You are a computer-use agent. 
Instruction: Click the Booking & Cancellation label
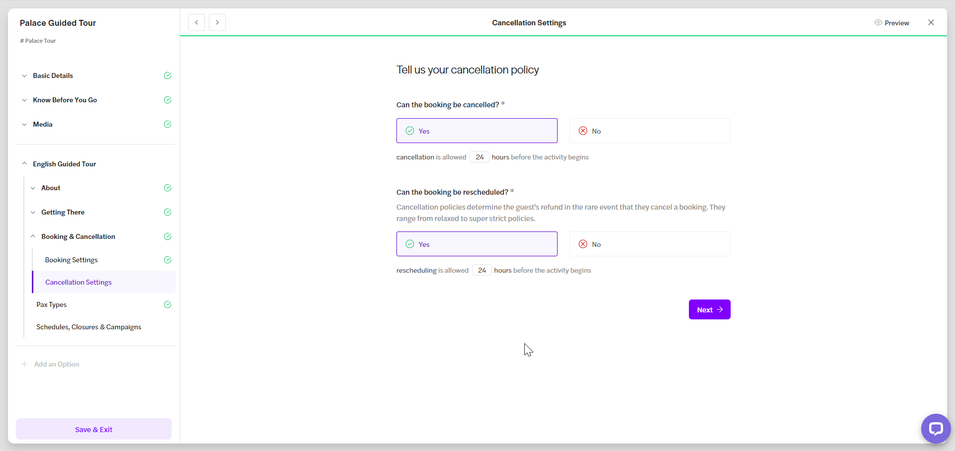pyautogui.click(x=78, y=236)
